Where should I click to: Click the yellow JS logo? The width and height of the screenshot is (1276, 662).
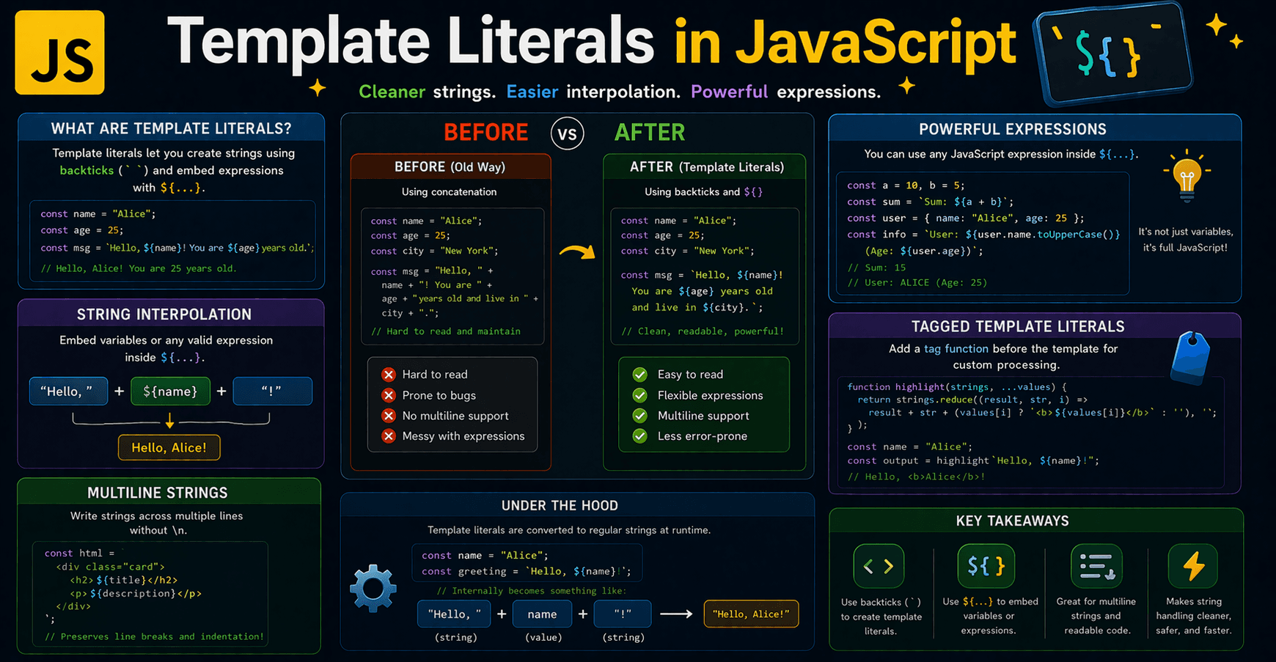click(x=60, y=53)
